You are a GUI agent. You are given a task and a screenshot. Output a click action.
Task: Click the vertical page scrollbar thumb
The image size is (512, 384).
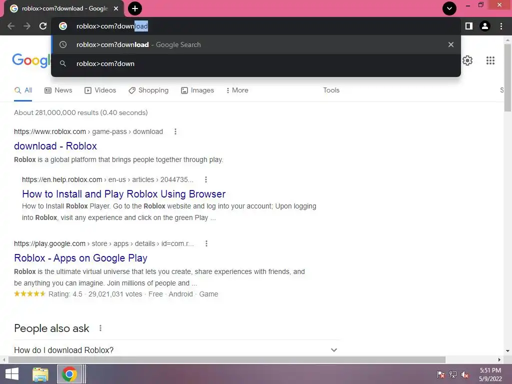(x=507, y=77)
